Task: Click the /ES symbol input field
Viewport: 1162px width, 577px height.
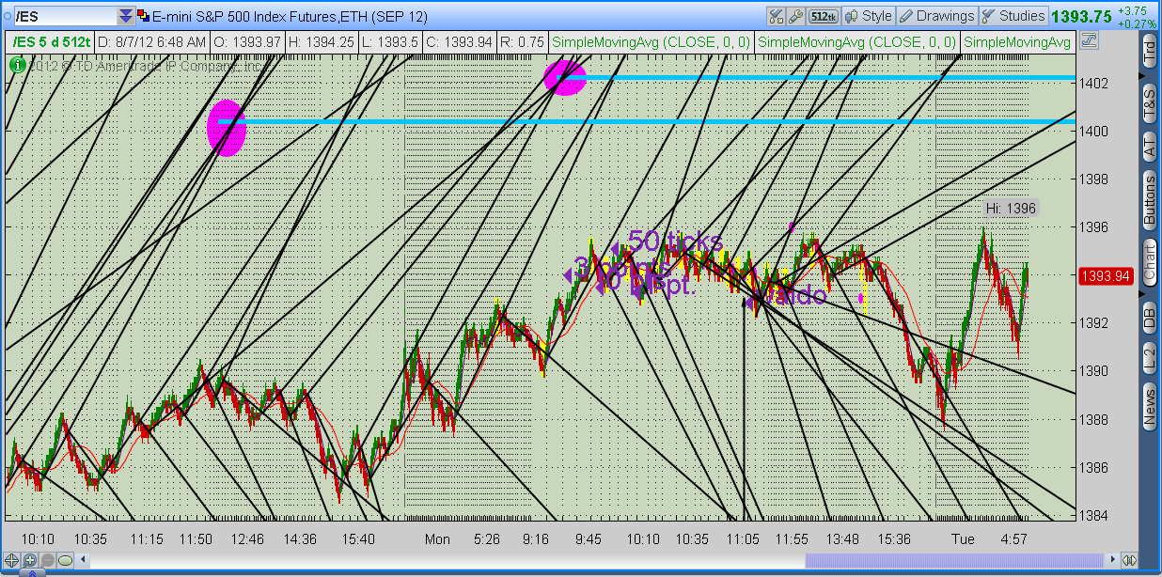Action: [x=64, y=17]
